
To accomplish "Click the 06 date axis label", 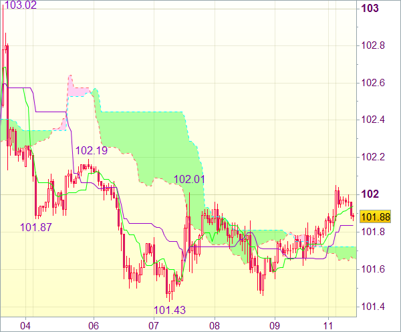I will pos(94,326).
